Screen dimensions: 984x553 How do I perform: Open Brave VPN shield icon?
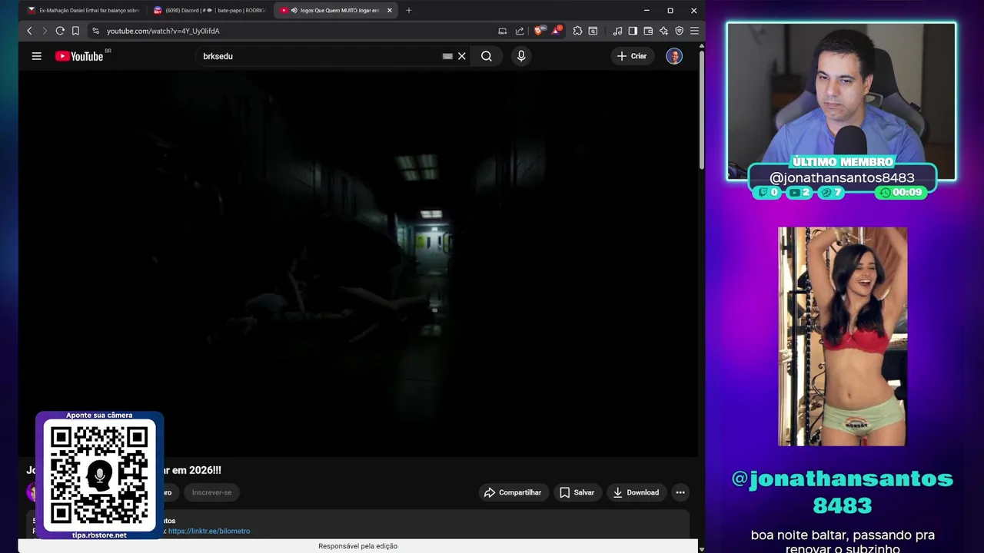(x=679, y=31)
